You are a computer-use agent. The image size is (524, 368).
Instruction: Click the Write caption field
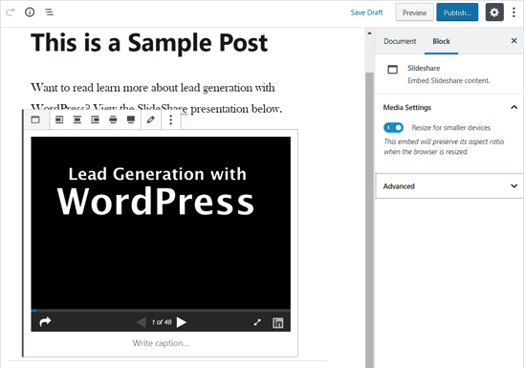click(x=161, y=343)
